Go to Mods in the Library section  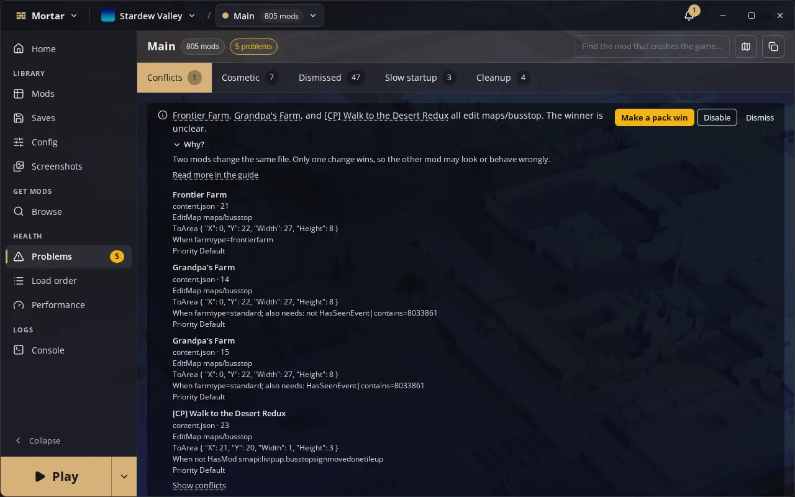(68, 94)
